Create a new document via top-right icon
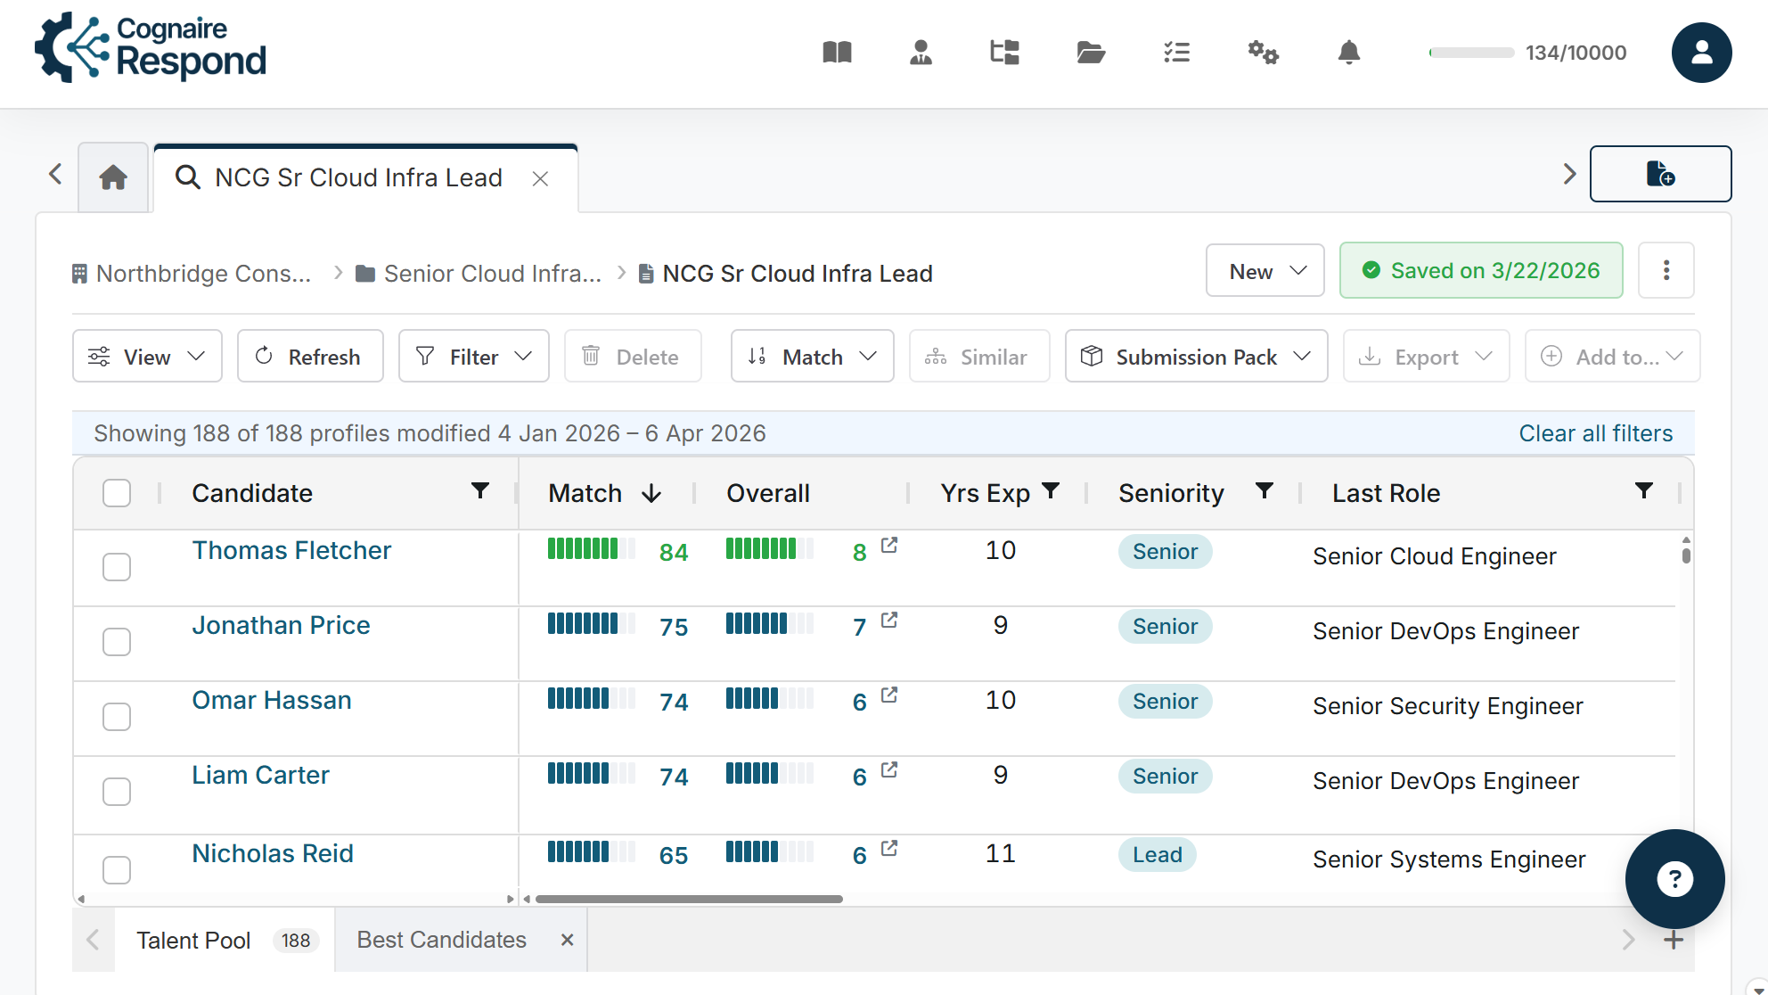 click(x=1659, y=174)
